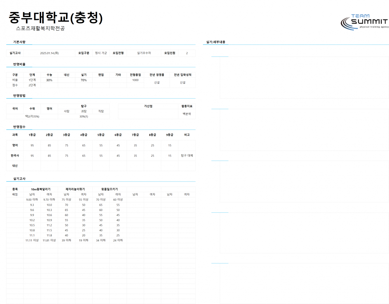
Task: Click the 9.70 이하 cell
Action: point(49,200)
